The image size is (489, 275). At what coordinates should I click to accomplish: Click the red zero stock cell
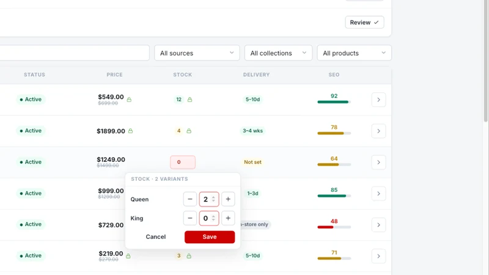tap(183, 162)
